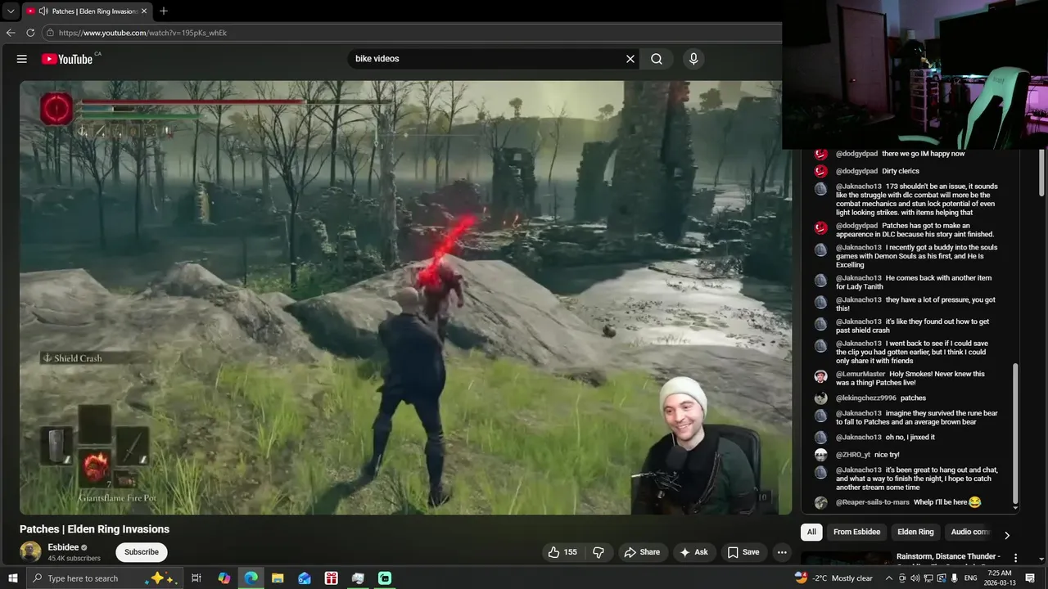Viewport: 1048px width, 589px height.
Task: Clear the search box with X icon
Action: [x=630, y=59]
